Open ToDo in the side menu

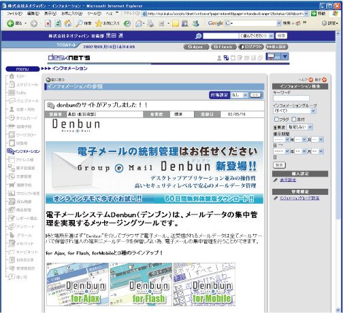pos(18,93)
